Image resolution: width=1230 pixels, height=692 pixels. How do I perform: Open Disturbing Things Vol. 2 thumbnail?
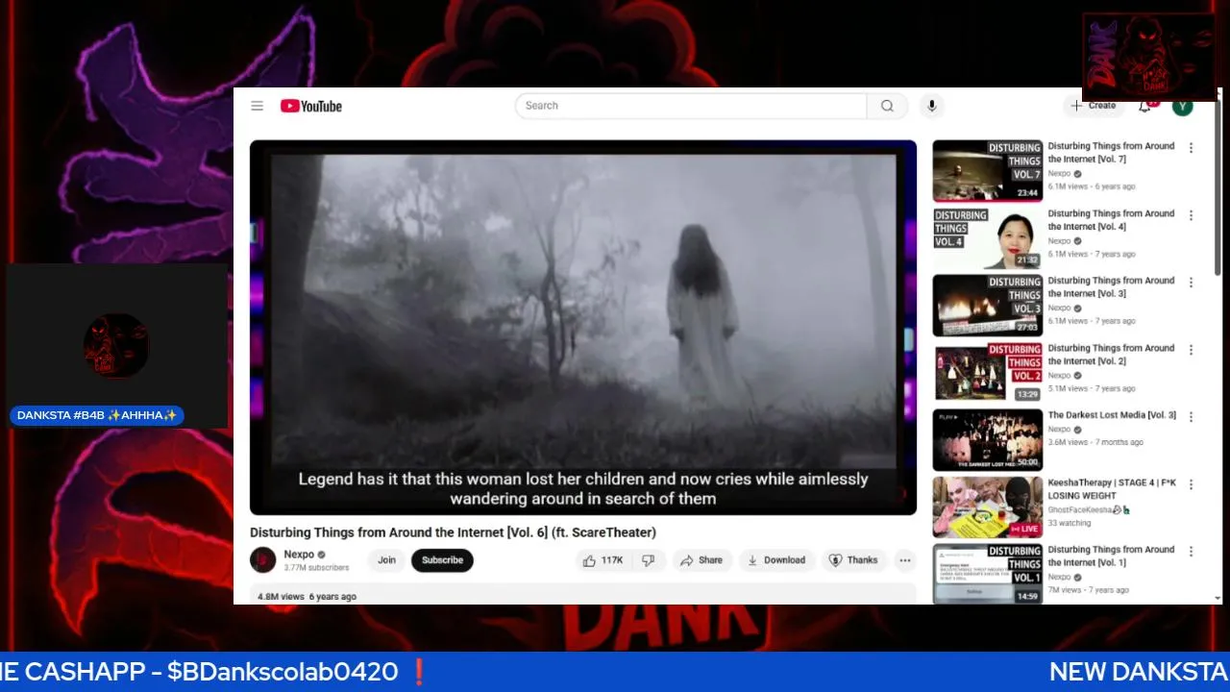click(x=988, y=373)
